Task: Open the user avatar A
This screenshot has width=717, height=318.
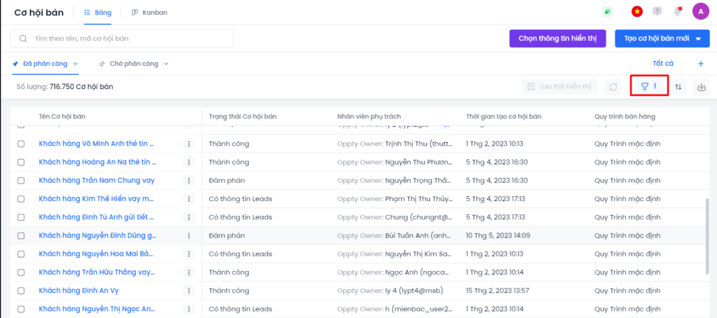Action: pos(700,12)
